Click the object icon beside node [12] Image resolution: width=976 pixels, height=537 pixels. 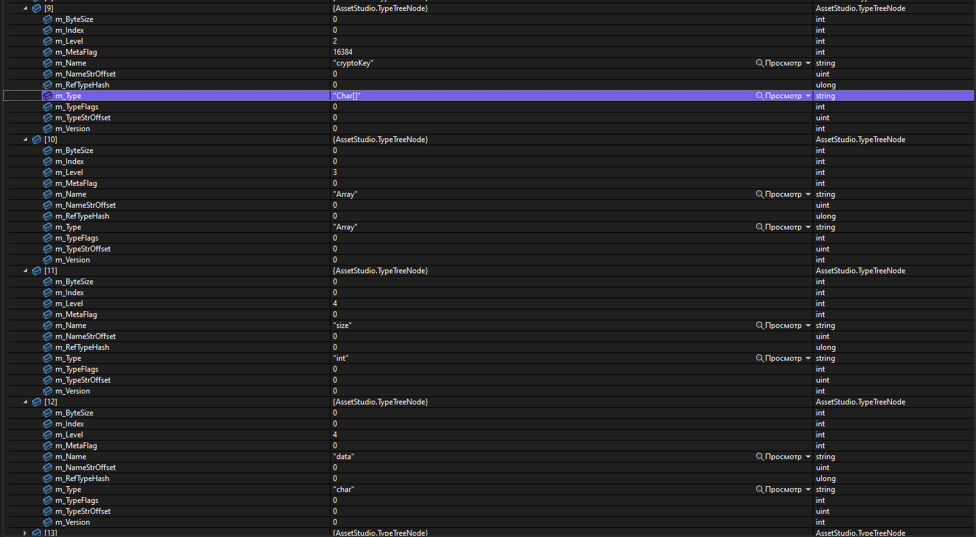coord(37,402)
